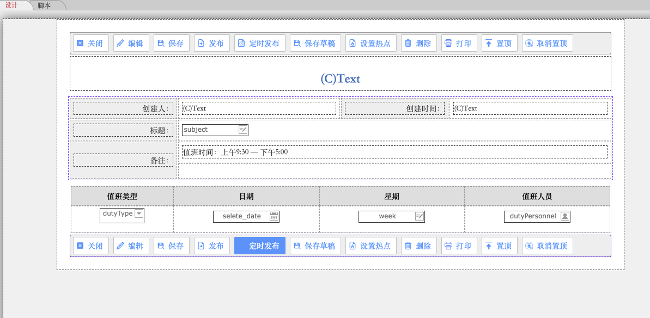Click the top toolbar 打印 button
650x318 pixels.
coord(459,43)
